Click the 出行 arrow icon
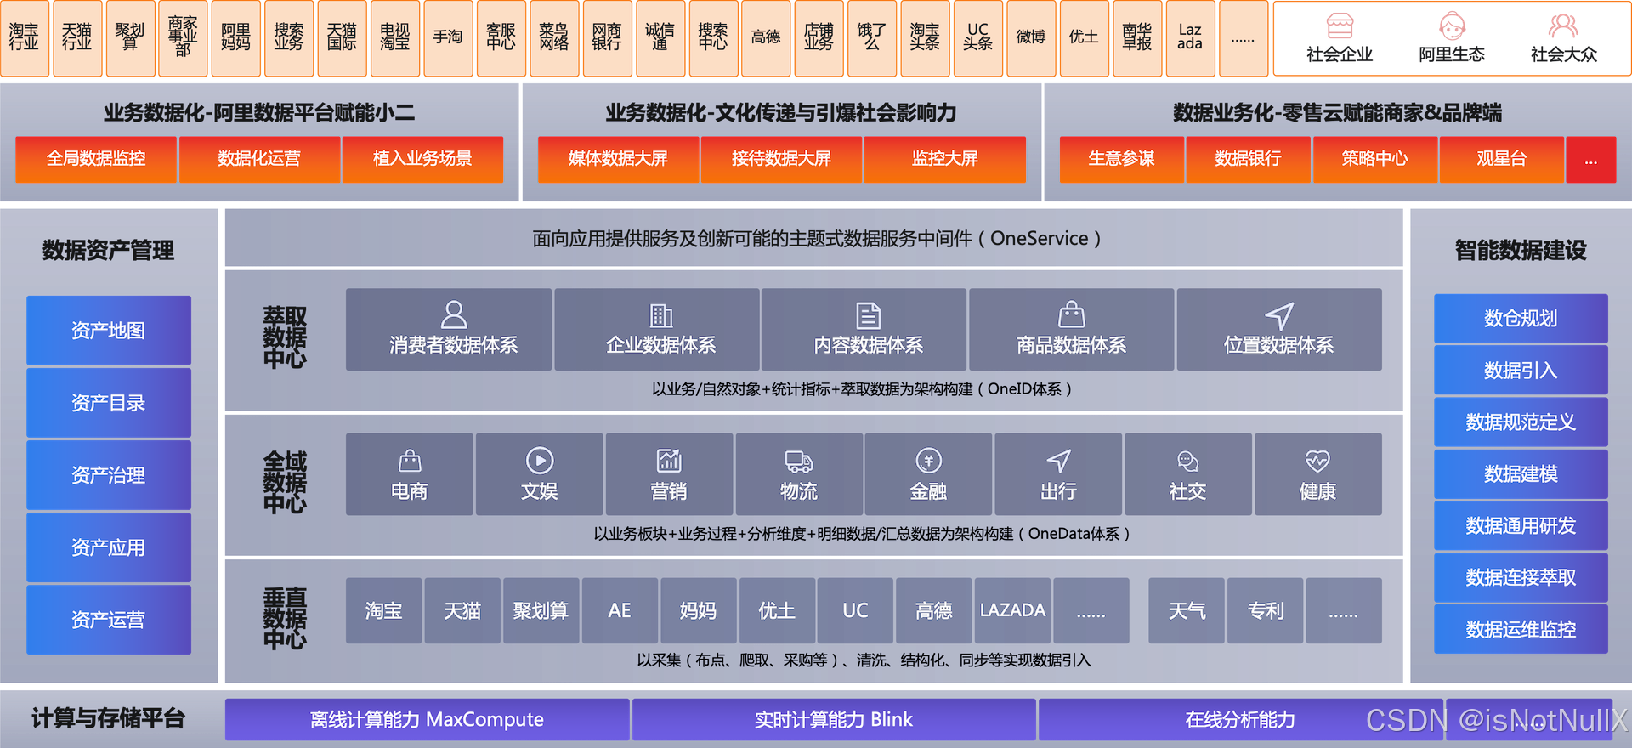 point(1058,461)
